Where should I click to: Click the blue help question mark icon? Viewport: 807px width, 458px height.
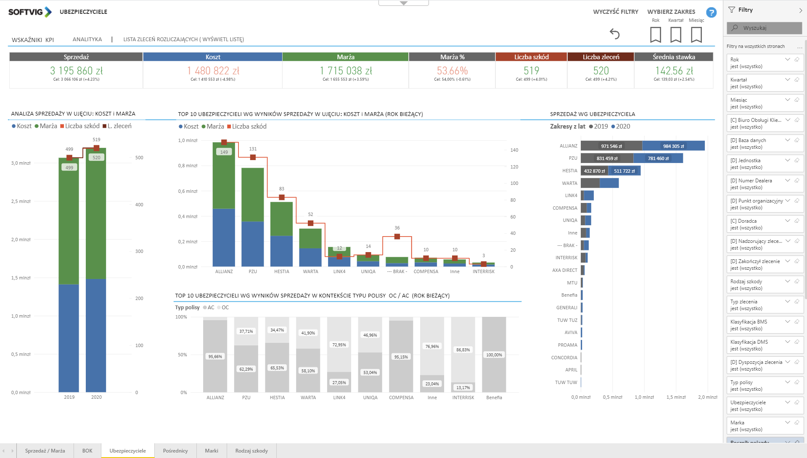click(711, 13)
